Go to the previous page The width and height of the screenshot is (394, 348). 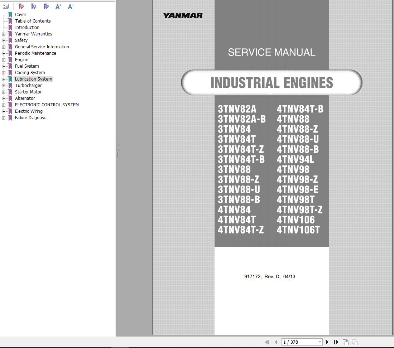point(276,342)
